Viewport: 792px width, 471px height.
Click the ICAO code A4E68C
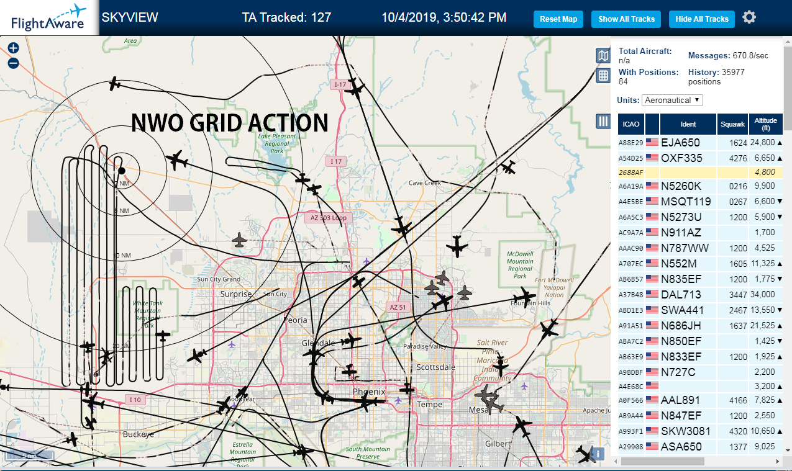coord(630,386)
